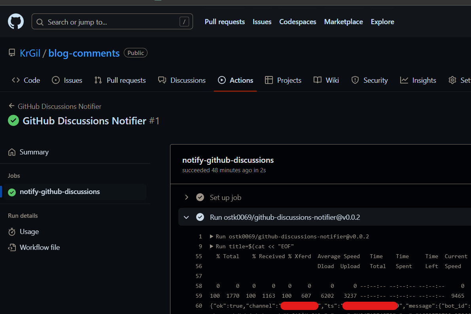The height and width of the screenshot is (314, 471).
Task: Switch to the Code tab
Action: (26, 80)
